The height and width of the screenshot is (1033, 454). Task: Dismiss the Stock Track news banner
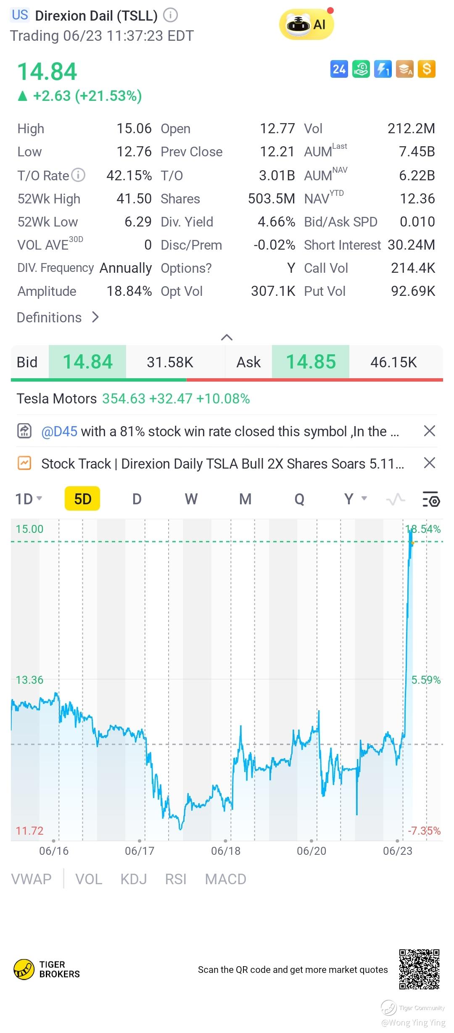[429, 463]
